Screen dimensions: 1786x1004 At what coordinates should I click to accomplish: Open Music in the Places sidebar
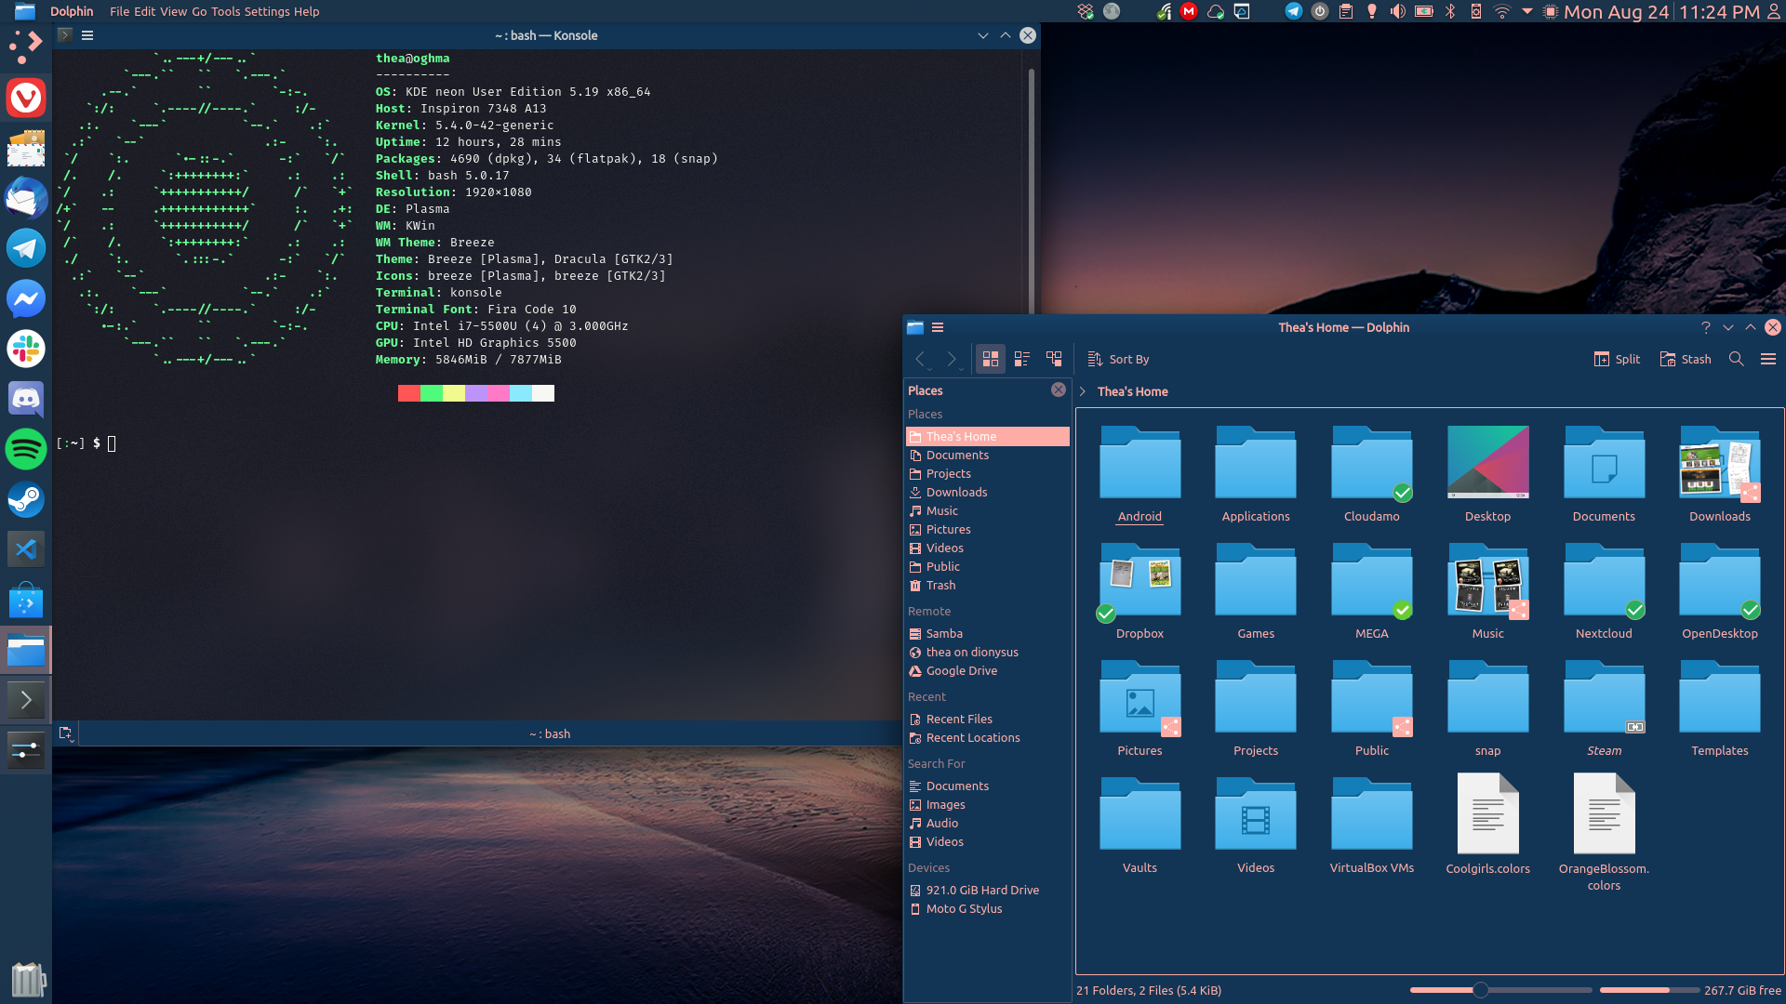coord(987,511)
